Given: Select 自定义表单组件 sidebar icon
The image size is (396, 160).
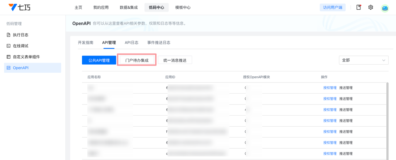Looking at the screenshot, I should [9, 57].
